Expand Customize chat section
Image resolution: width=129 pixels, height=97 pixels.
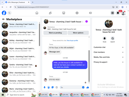click(109, 47)
